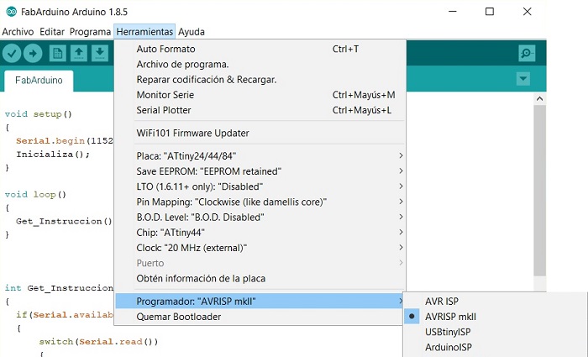The width and height of the screenshot is (588, 357).
Task: Click the Save sketch toolbar icon
Action: point(99,53)
